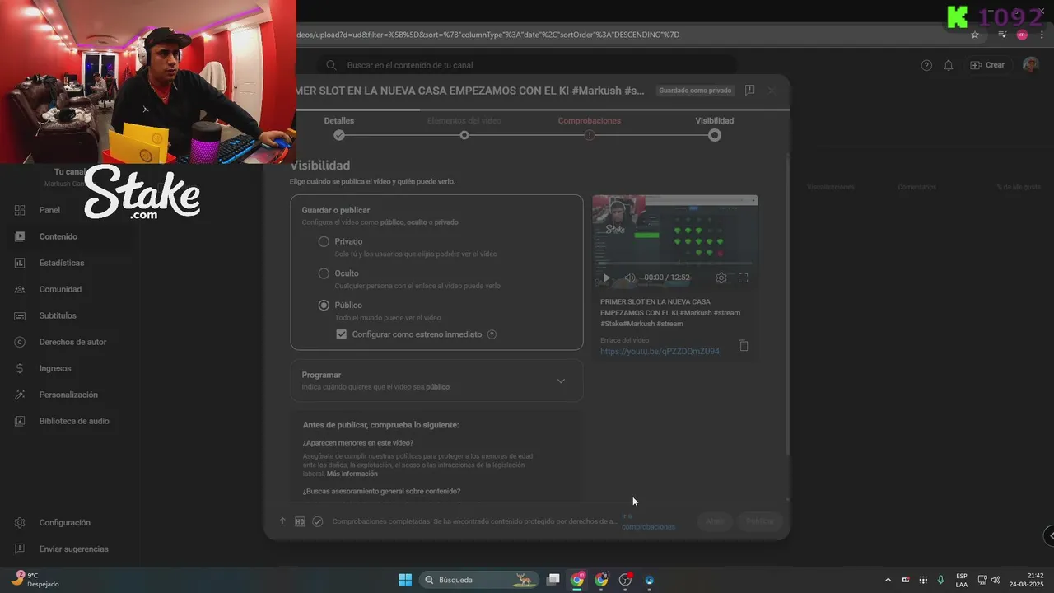Open the weather widget showing 9°C
This screenshot has width=1054, height=593.
coord(35,580)
